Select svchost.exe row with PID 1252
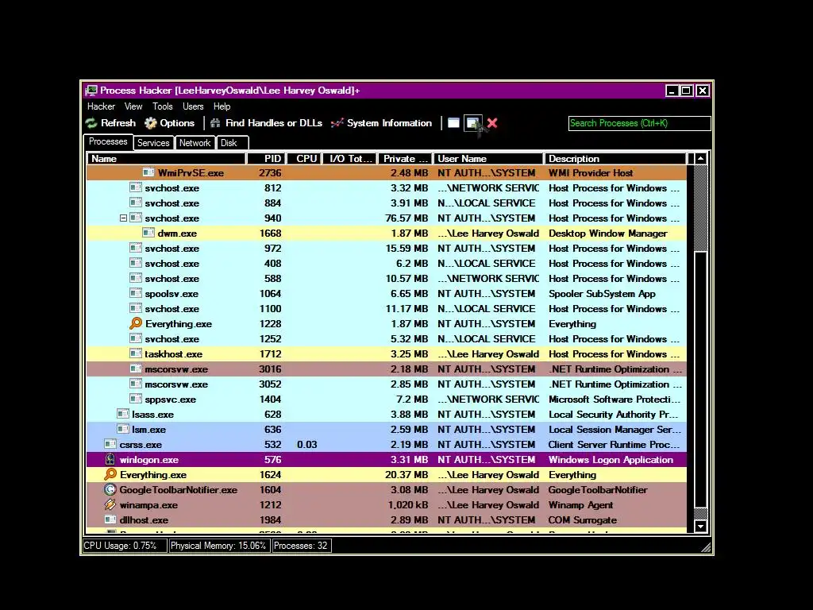 tap(387, 338)
